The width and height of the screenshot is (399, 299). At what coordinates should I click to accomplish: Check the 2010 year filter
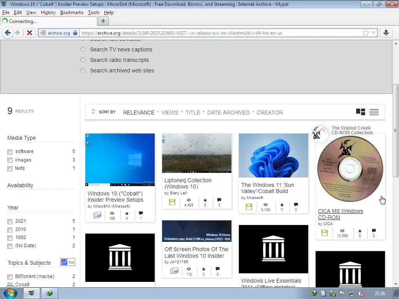[x=10, y=230]
